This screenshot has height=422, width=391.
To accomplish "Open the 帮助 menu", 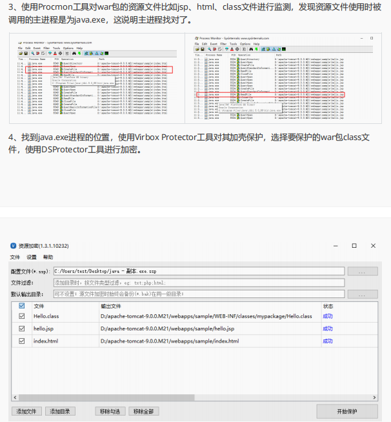I will pos(48,257).
